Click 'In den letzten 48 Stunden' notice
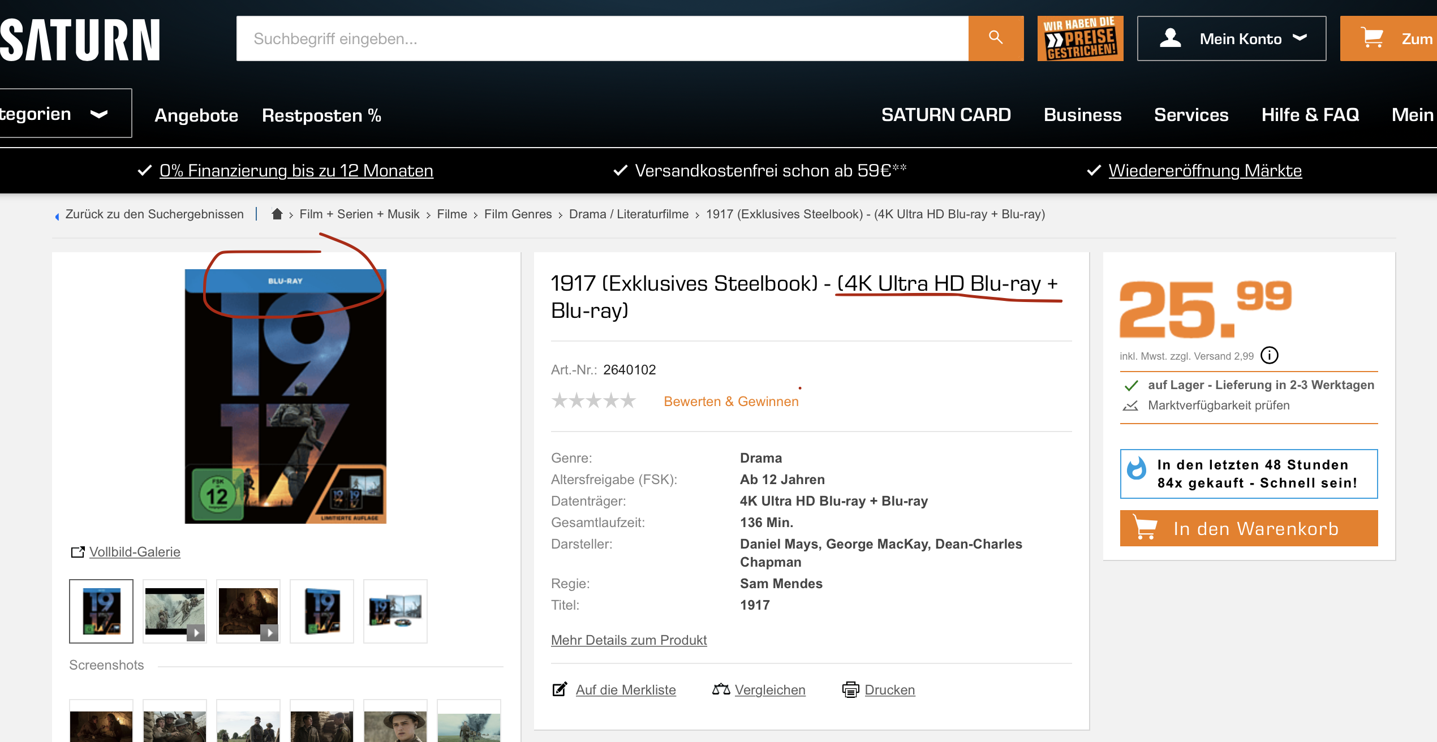Image resolution: width=1437 pixels, height=742 pixels. [1249, 473]
